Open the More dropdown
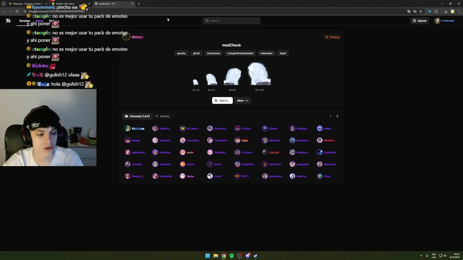 243,100
